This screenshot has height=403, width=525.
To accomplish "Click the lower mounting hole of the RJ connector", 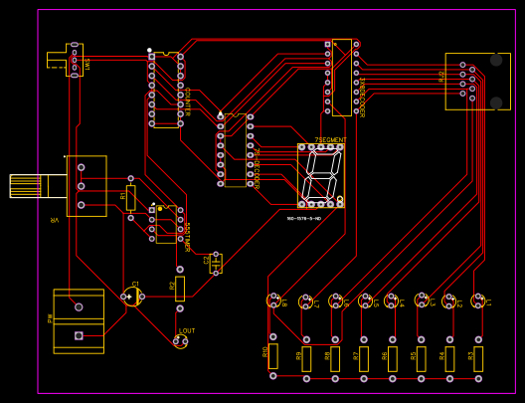I will [496, 102].
